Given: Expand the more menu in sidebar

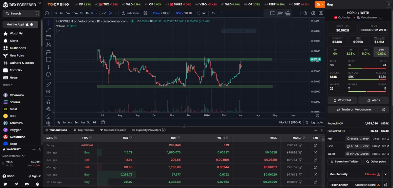Looking at the screenshot, I should [8, 85].
